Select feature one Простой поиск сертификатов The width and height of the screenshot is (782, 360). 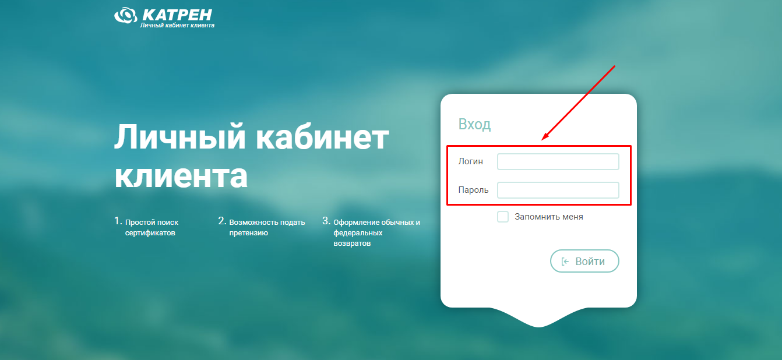tap(152, 228)
